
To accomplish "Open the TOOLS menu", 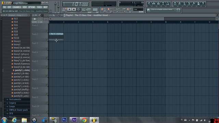I will tap(39, 7).
